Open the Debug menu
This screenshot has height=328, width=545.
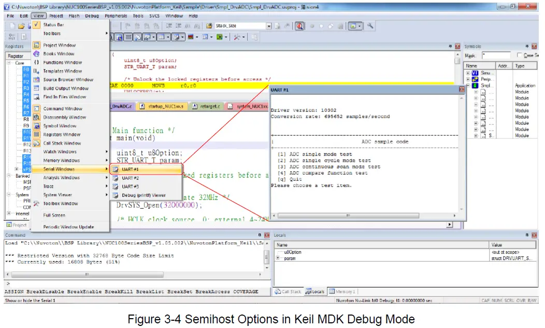(92, 16)
